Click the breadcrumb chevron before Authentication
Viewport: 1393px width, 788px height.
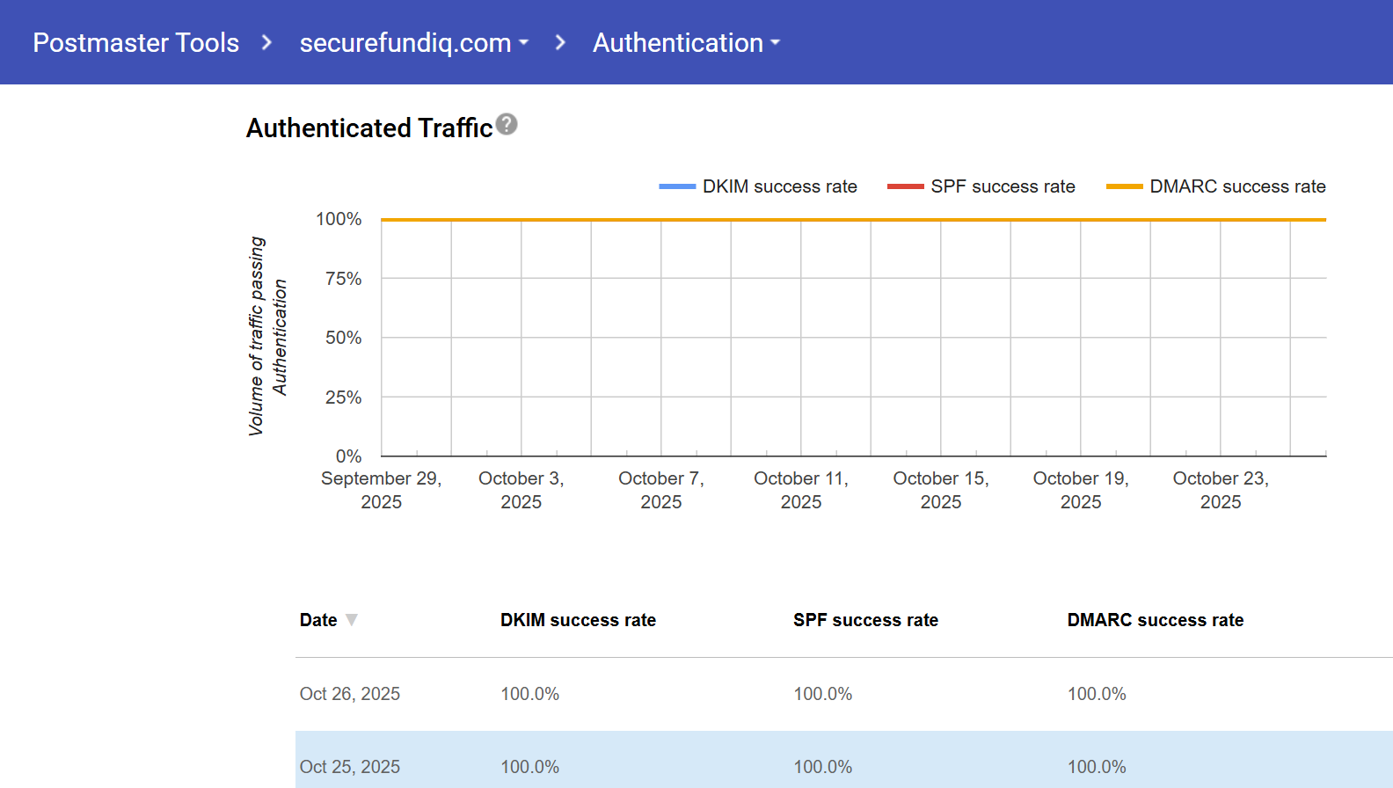tap(560, 42)
